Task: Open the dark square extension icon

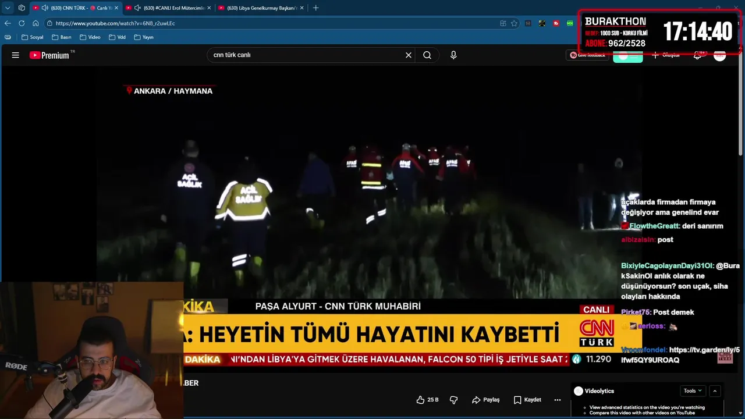Action: coord(542,23)
